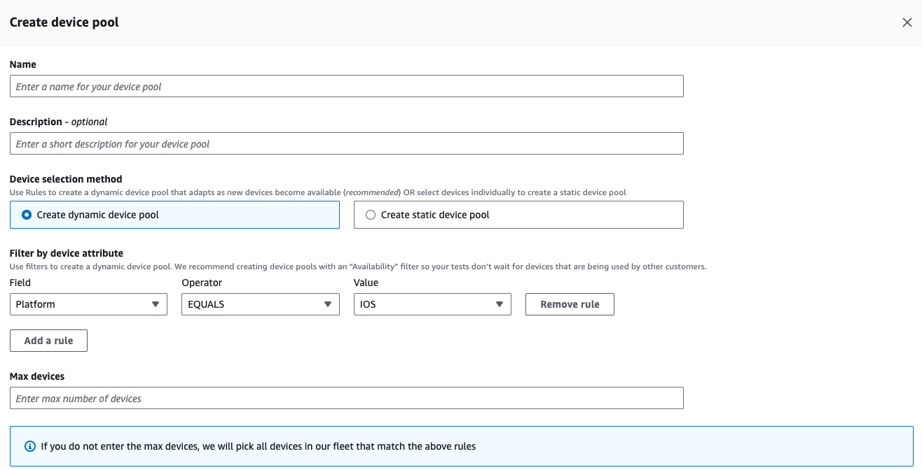922x470 pixels.
Task: Click the Add a rule button
Action: pyautogui.click(x=48, y=341)
